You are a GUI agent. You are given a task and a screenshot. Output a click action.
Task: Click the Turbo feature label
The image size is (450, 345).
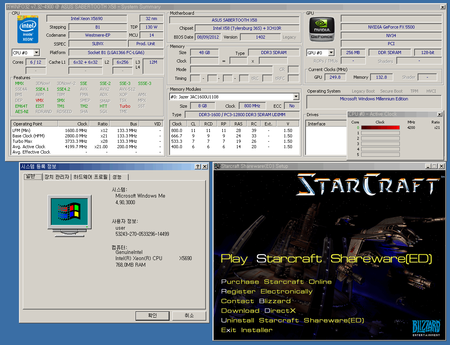125,106
